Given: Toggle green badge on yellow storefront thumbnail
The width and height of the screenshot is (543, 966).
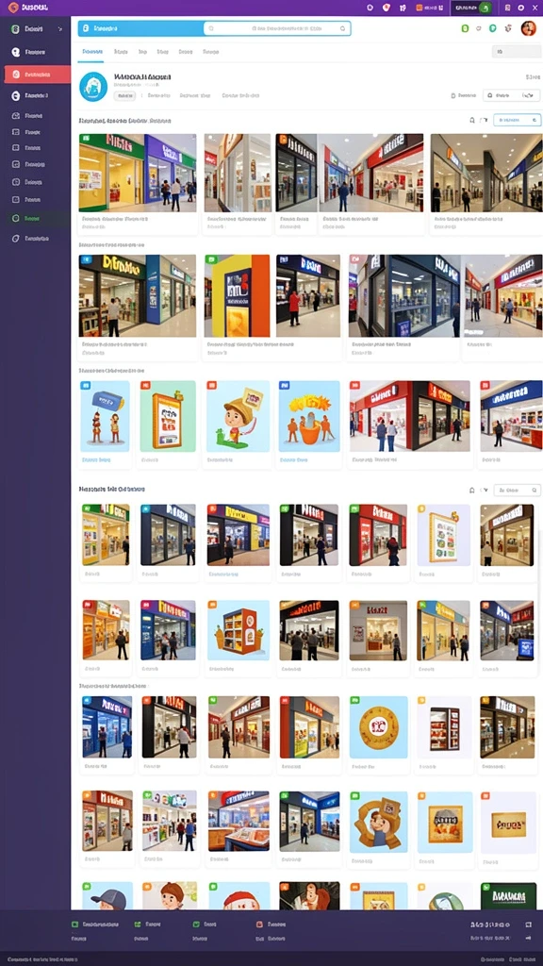Looking at the screenshot, I should point(84,139).
